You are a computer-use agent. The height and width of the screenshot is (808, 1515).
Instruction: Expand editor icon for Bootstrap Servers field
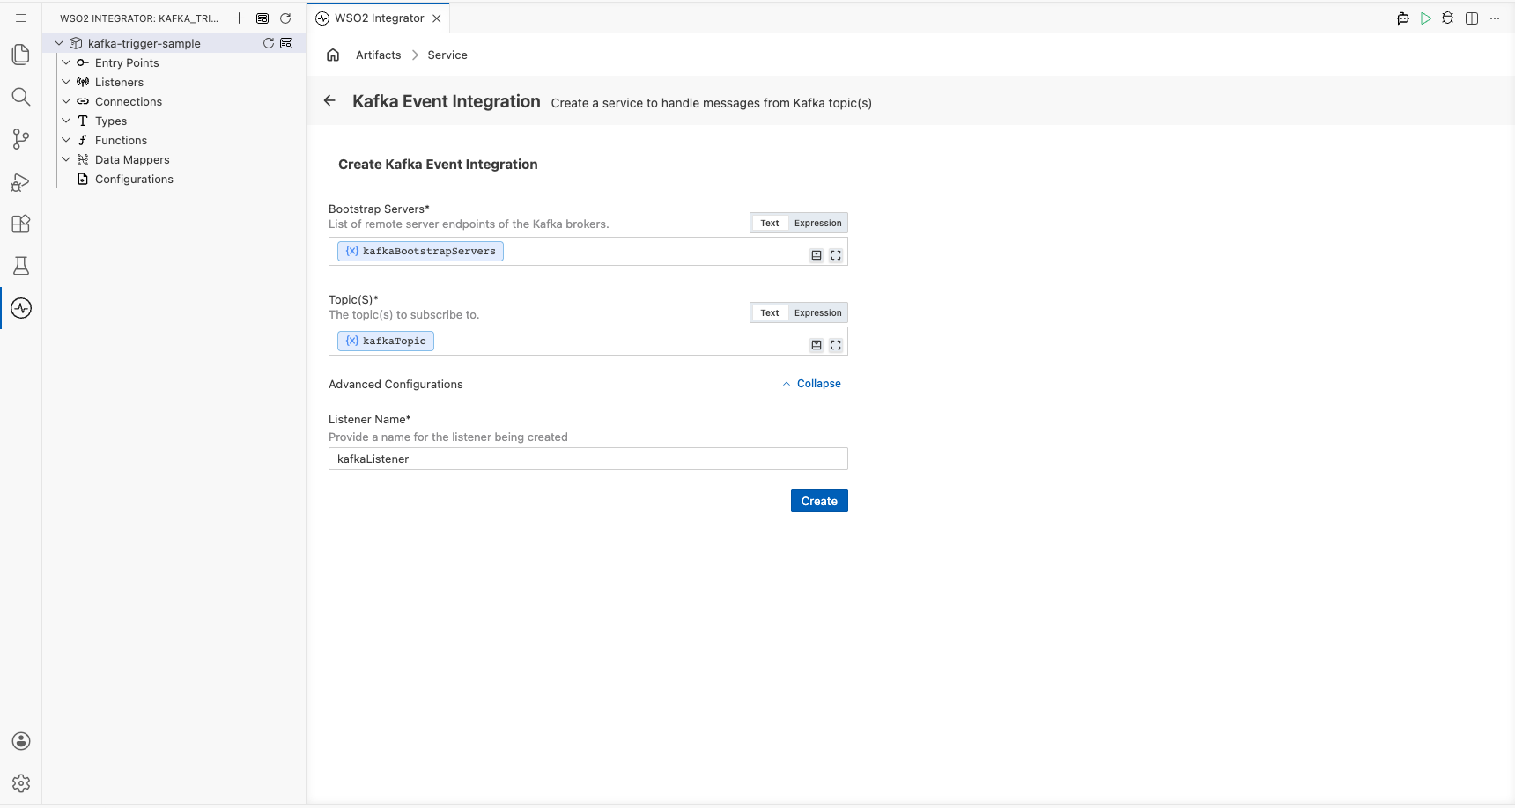tap(836, 255)
